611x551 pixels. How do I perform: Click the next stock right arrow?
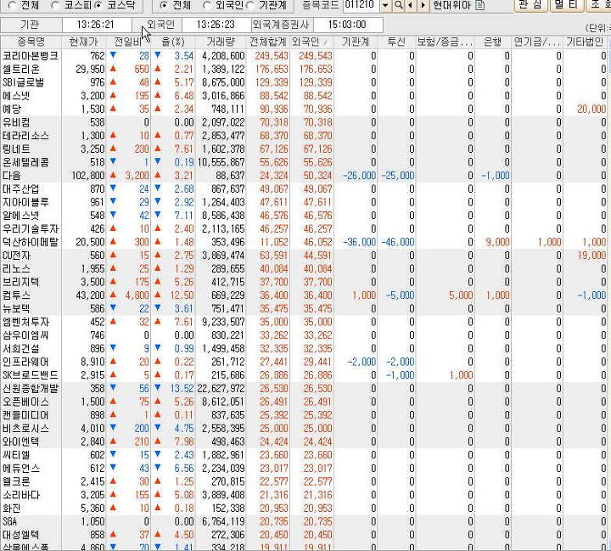click(423, 5)
